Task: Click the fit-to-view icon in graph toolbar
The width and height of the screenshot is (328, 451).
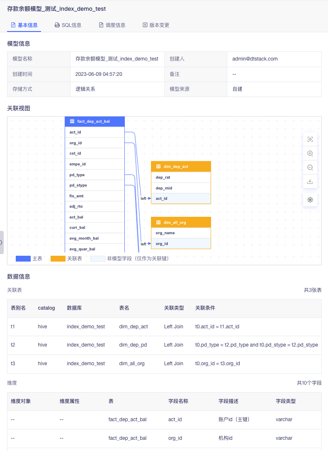Action: click(310, 139)
